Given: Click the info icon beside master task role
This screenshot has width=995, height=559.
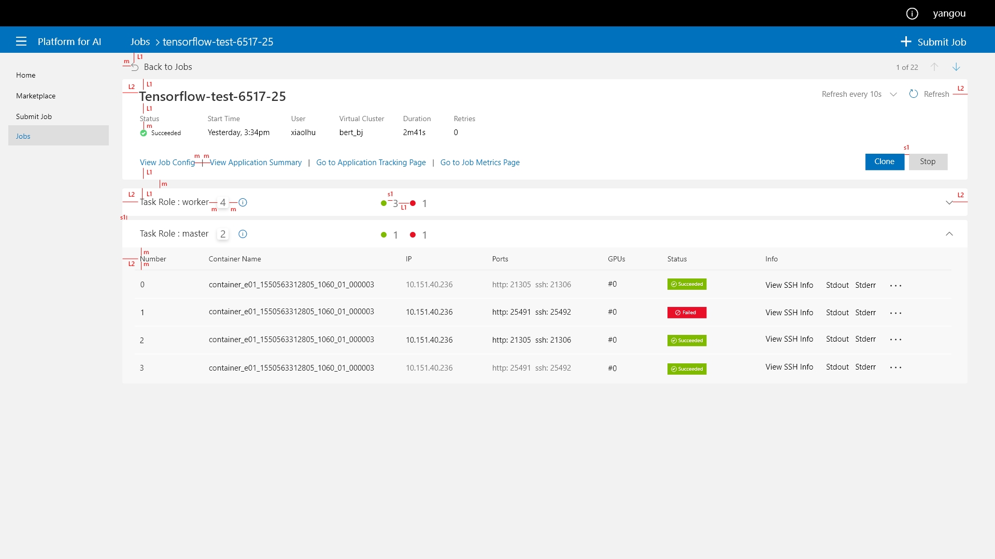Looking at the screenshot, I should point(243,234).
